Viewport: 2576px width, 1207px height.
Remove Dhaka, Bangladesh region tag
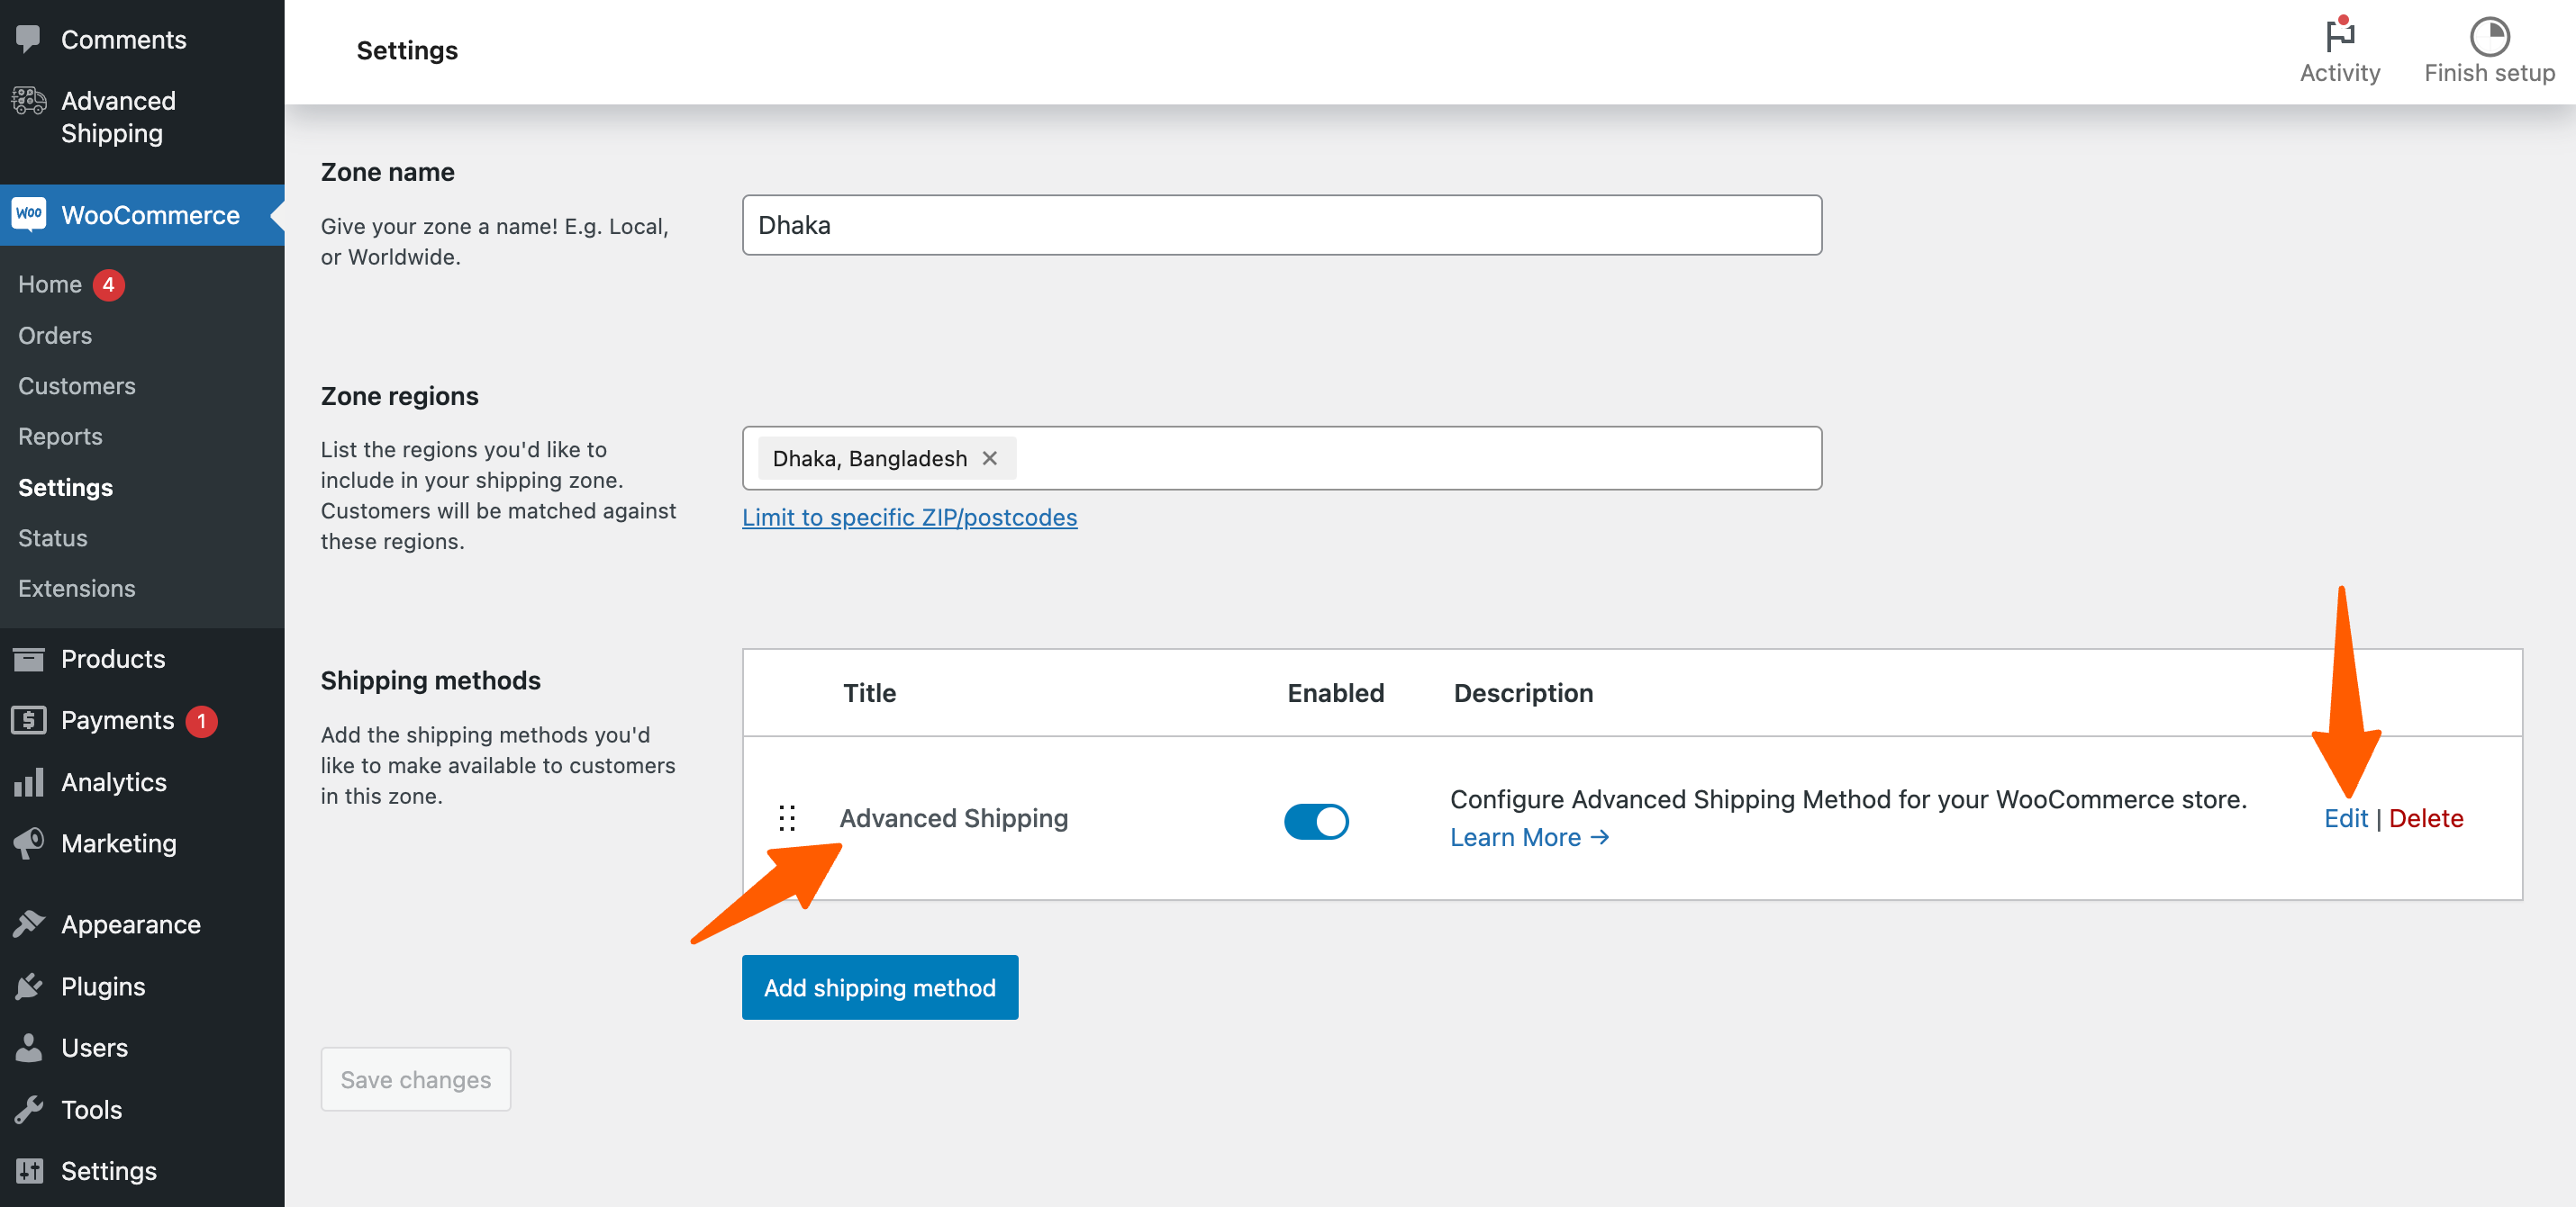pos(989,457)
